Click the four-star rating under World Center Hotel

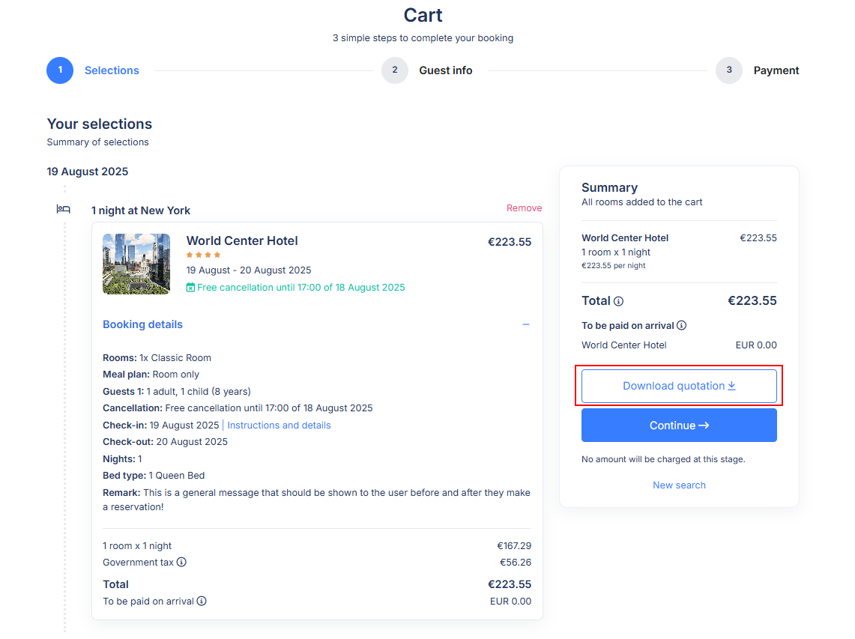203,255
